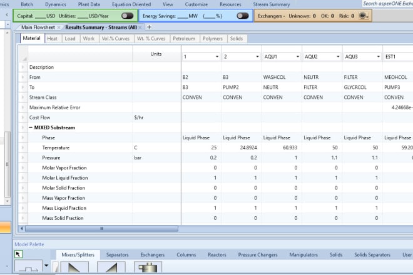Switch to the Petroleum tab

coord(184,38)
